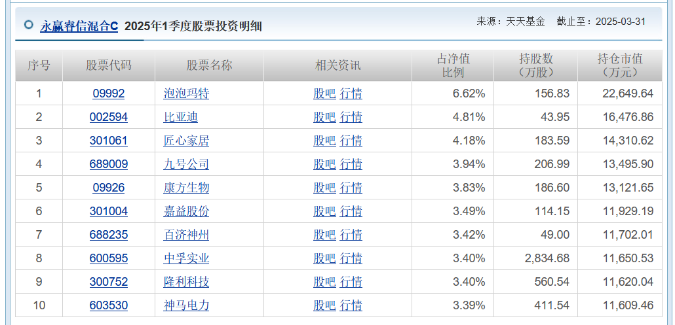Image resolution: width=675 pixels, height=325 pixels.
Task: Click the 来源：天天基金 source text
Action: pos(511,22)
